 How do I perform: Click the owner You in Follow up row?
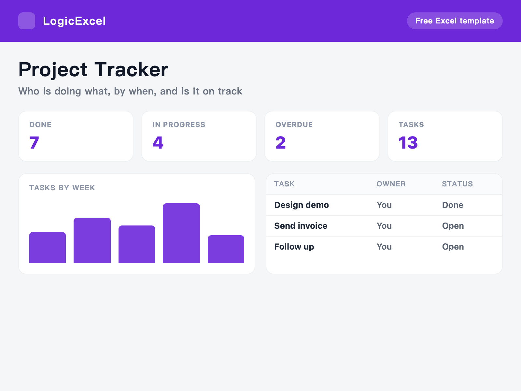384,247
